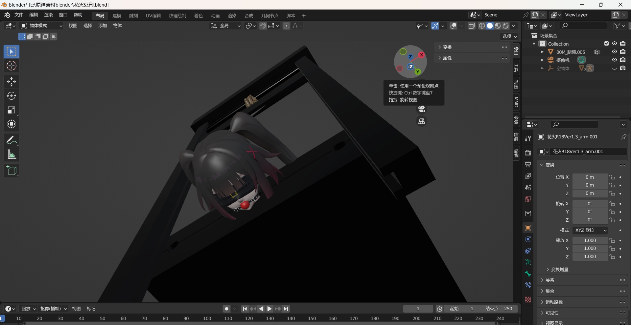This screenshot has width=631, height=325.
Task: Switch perspective/orthographic grid view
Action: click(422, 121)
